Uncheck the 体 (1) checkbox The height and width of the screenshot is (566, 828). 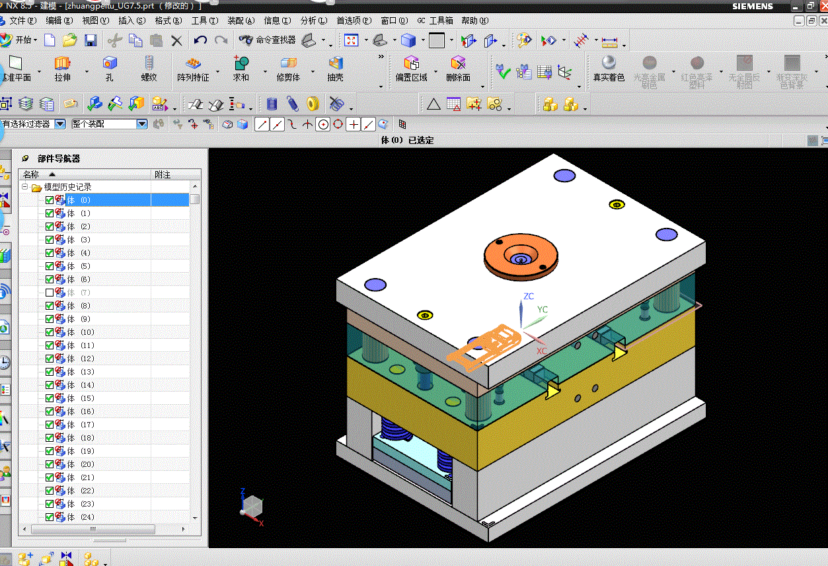pos(50,213)
